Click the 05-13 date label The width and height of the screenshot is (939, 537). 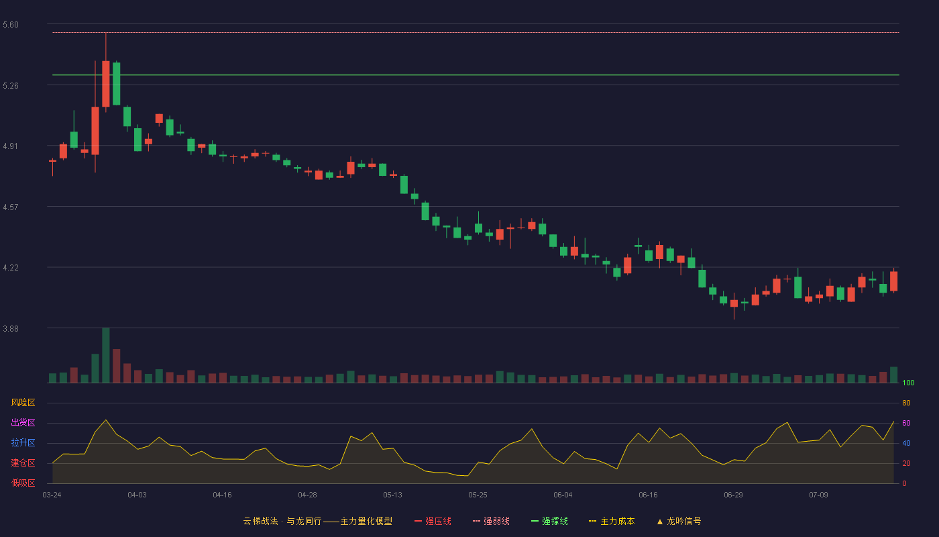[393, 495]
